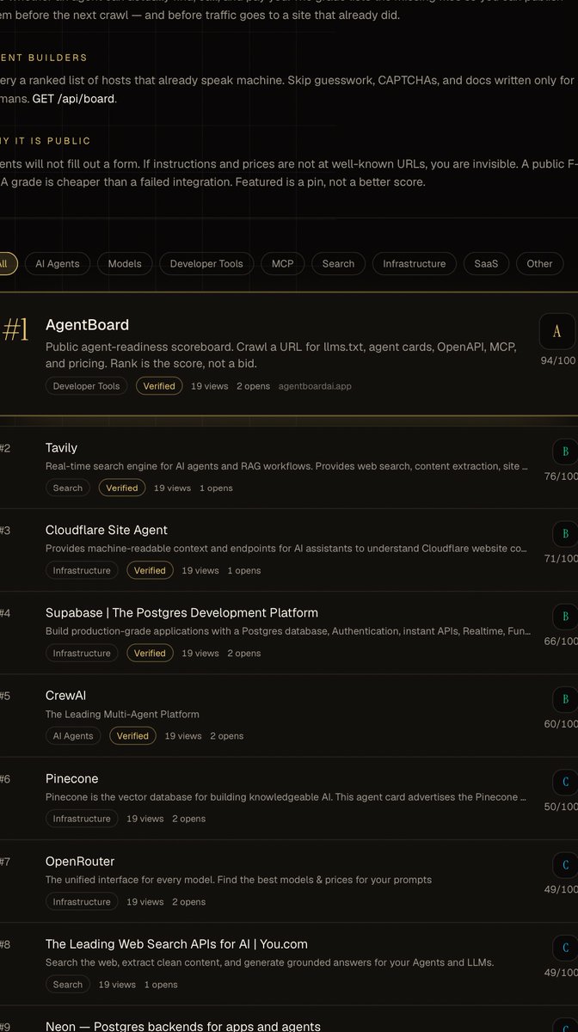The width and height of the screenshot is (578, 1032).
Task: Open the Cloudflare Site Agent listing
Action: 107,531
